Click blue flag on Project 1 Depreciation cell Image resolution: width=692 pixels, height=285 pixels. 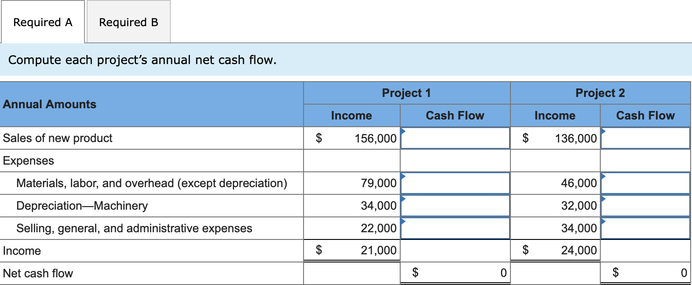click(x=402, y=198)
